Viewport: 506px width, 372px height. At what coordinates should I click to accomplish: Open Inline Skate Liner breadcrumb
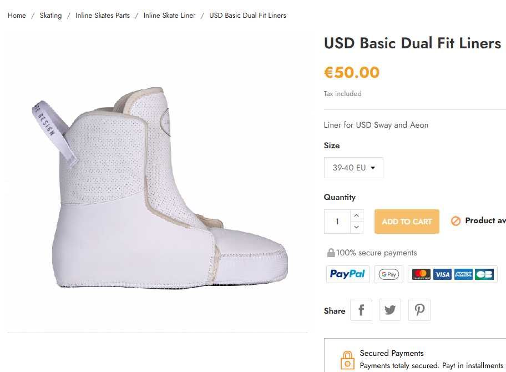pyautogui.click(x=169, y=16)
